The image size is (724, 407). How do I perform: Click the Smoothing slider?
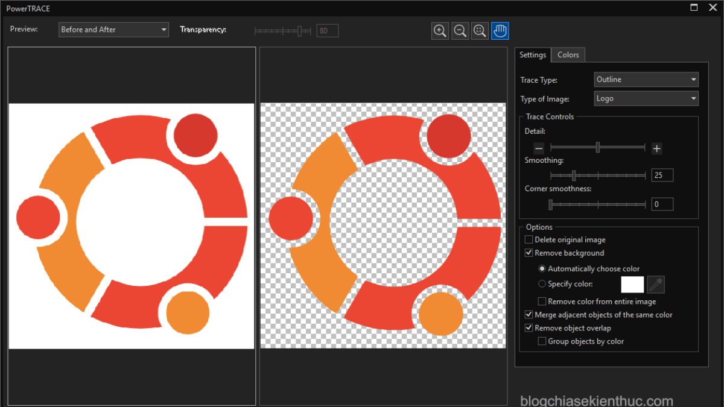tap(598, 175)
